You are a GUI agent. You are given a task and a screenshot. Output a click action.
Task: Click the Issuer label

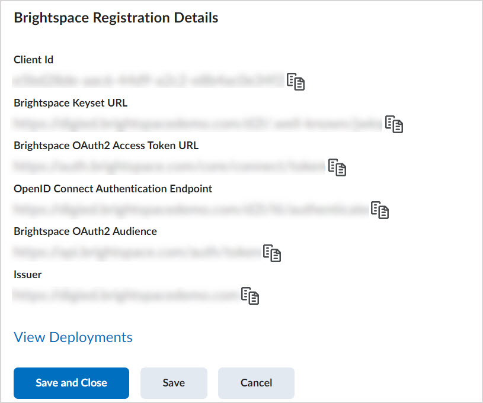[26, 274]
